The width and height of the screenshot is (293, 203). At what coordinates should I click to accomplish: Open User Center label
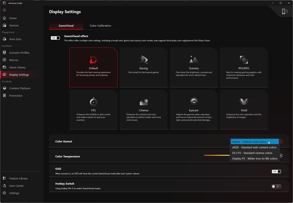coord(17,186)
